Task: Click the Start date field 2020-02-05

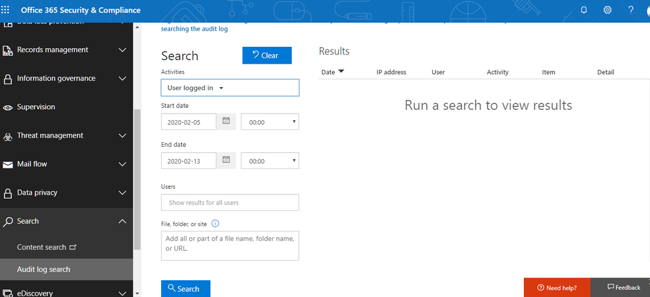Action: point(188,122)
